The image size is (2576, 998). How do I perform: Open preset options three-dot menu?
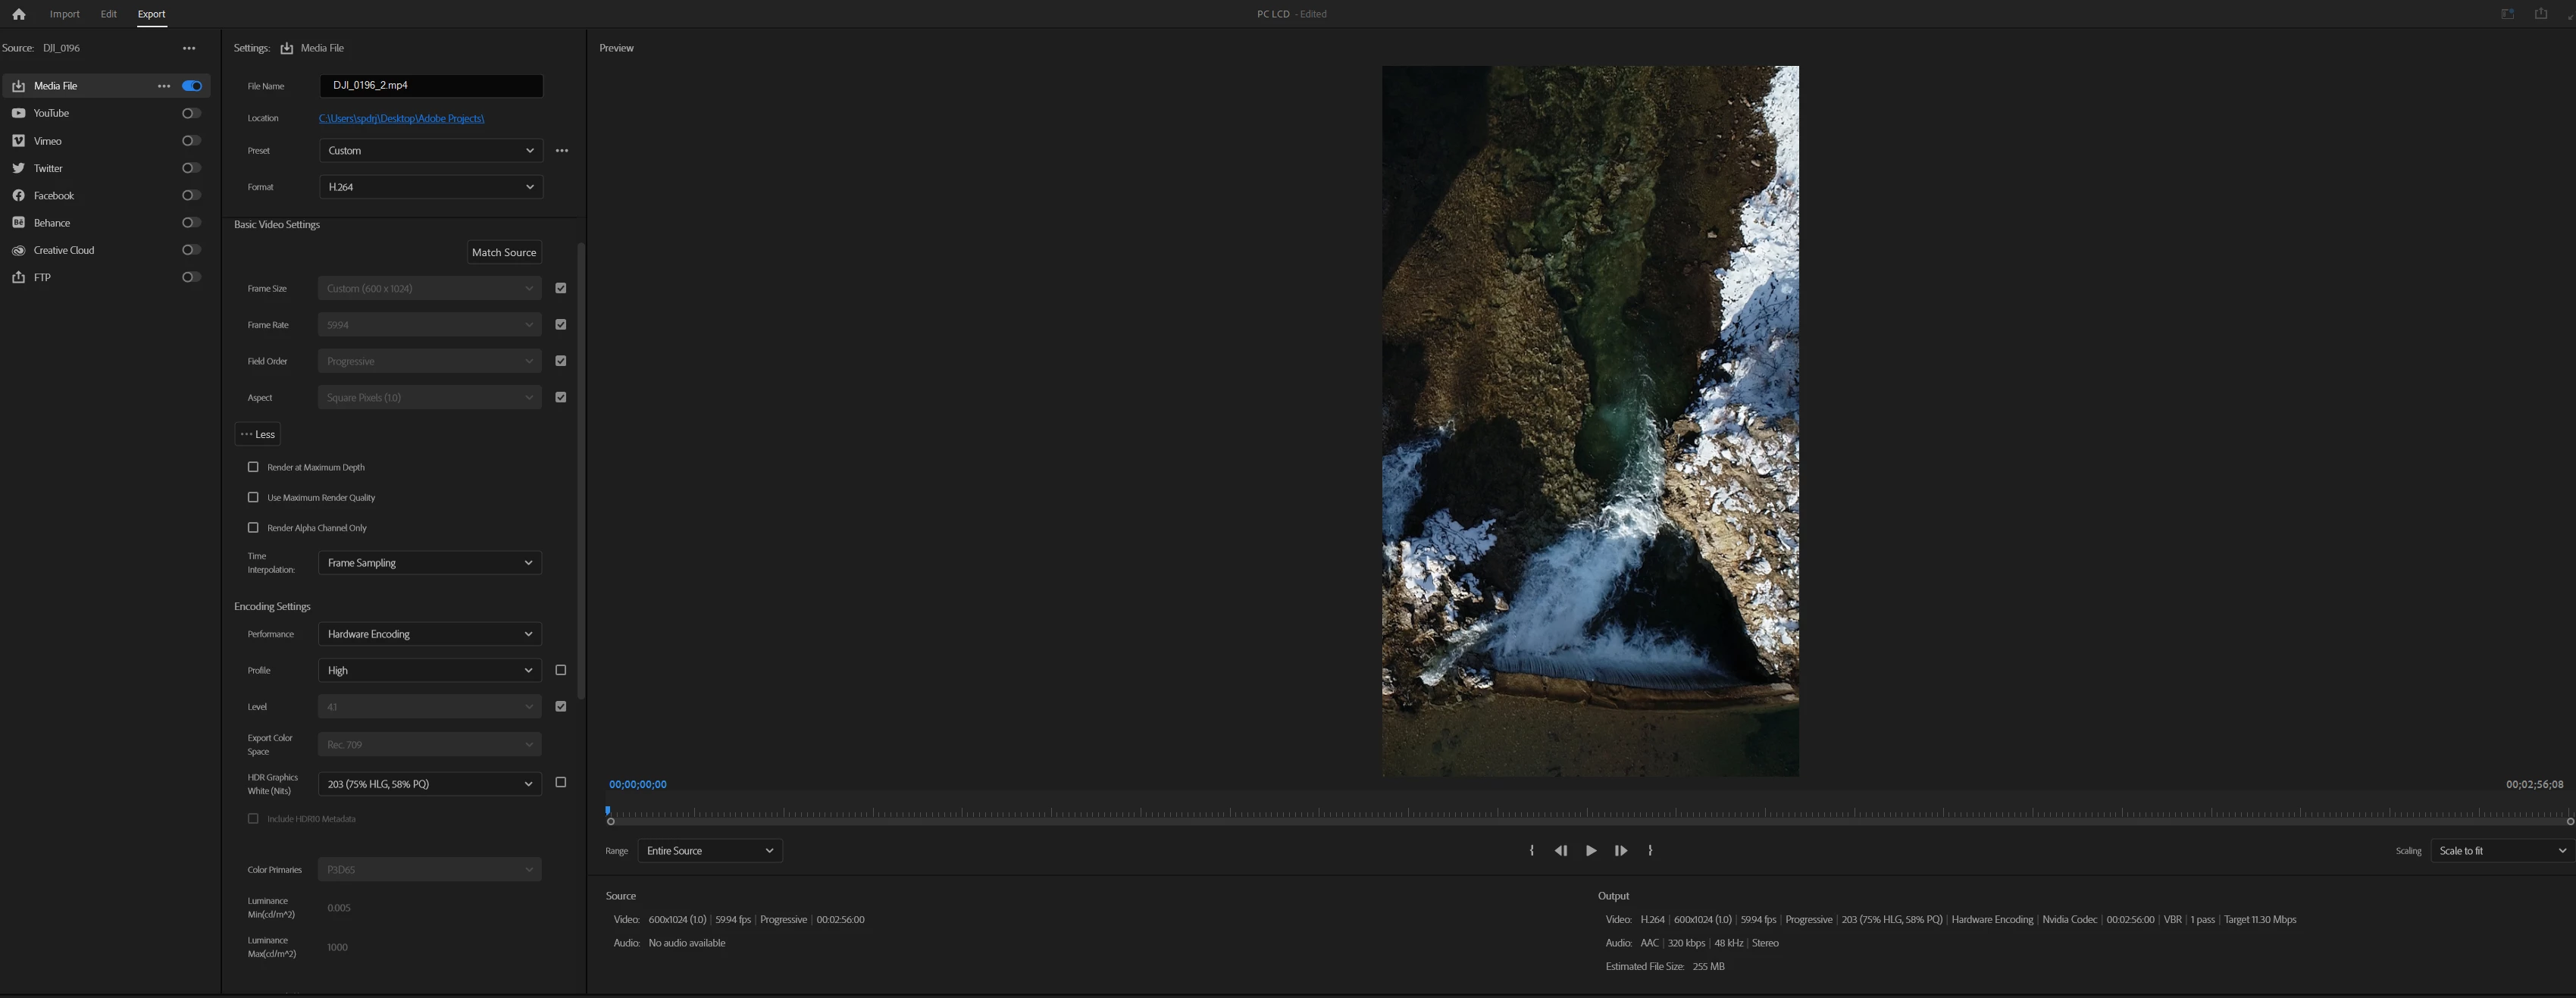click(x=562, y=151)
